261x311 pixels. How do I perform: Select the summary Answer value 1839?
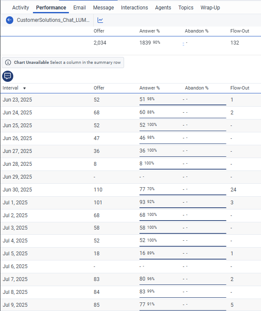pos(145,43)
